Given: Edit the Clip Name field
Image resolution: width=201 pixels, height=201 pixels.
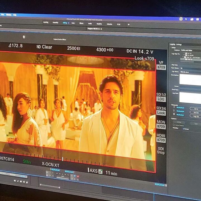Looking at the screenshot, I should (x=190, y=72).
